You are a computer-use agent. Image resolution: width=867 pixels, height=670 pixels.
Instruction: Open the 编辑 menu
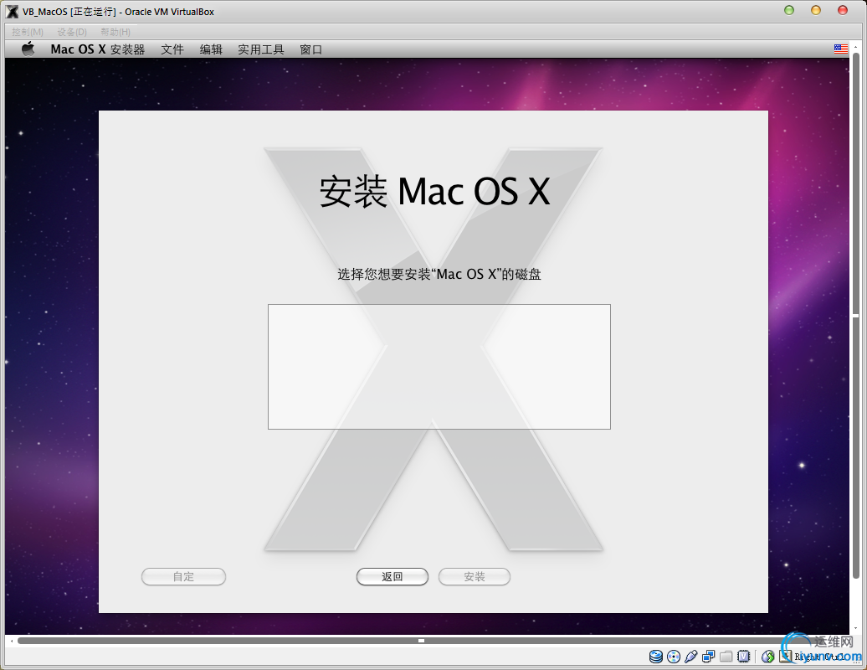(211, 49)
